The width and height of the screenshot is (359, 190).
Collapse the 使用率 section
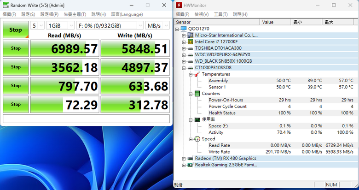pos(191,120)
